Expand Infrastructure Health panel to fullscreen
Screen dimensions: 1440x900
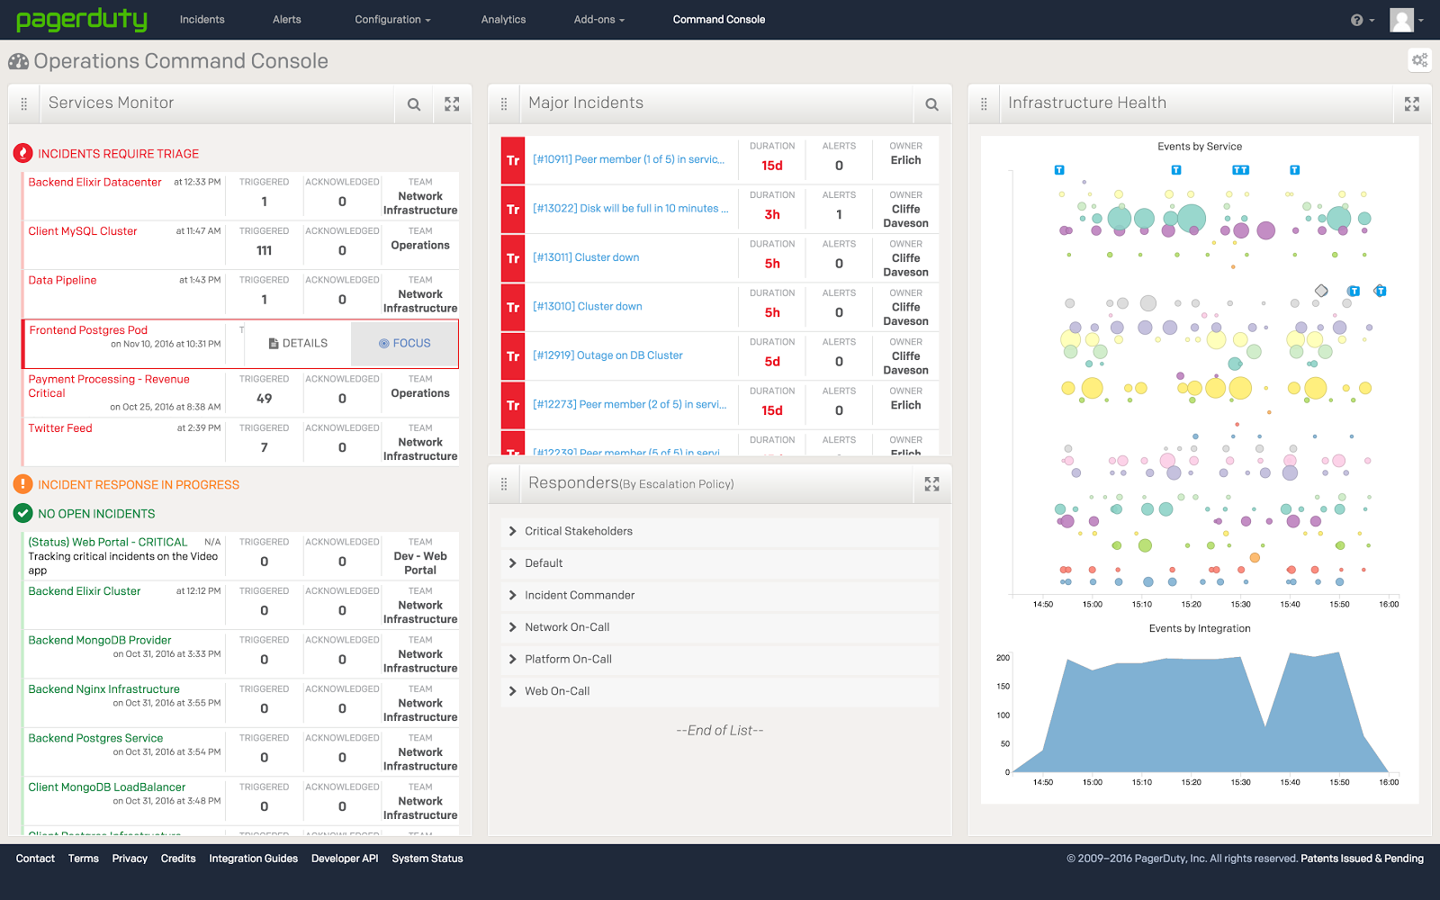click(1411, 104)
